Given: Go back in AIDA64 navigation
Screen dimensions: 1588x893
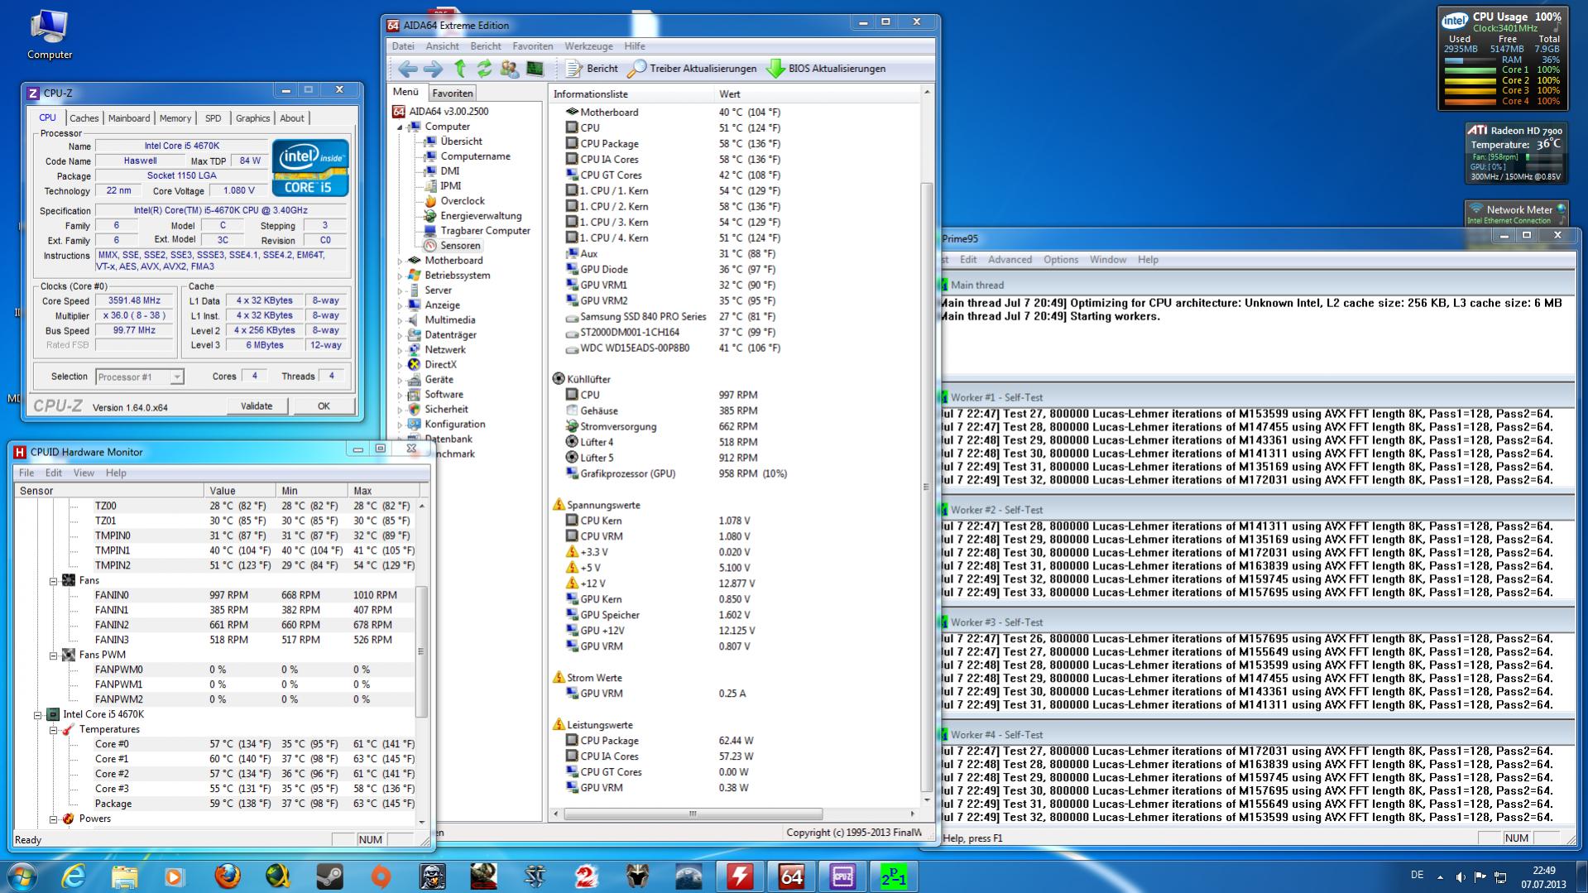Looking at the screenshot, I should click(407, 69).
